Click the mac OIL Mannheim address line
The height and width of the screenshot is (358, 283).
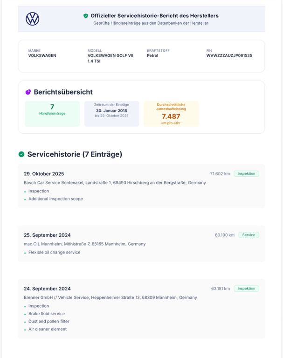[x=85, y=244]
